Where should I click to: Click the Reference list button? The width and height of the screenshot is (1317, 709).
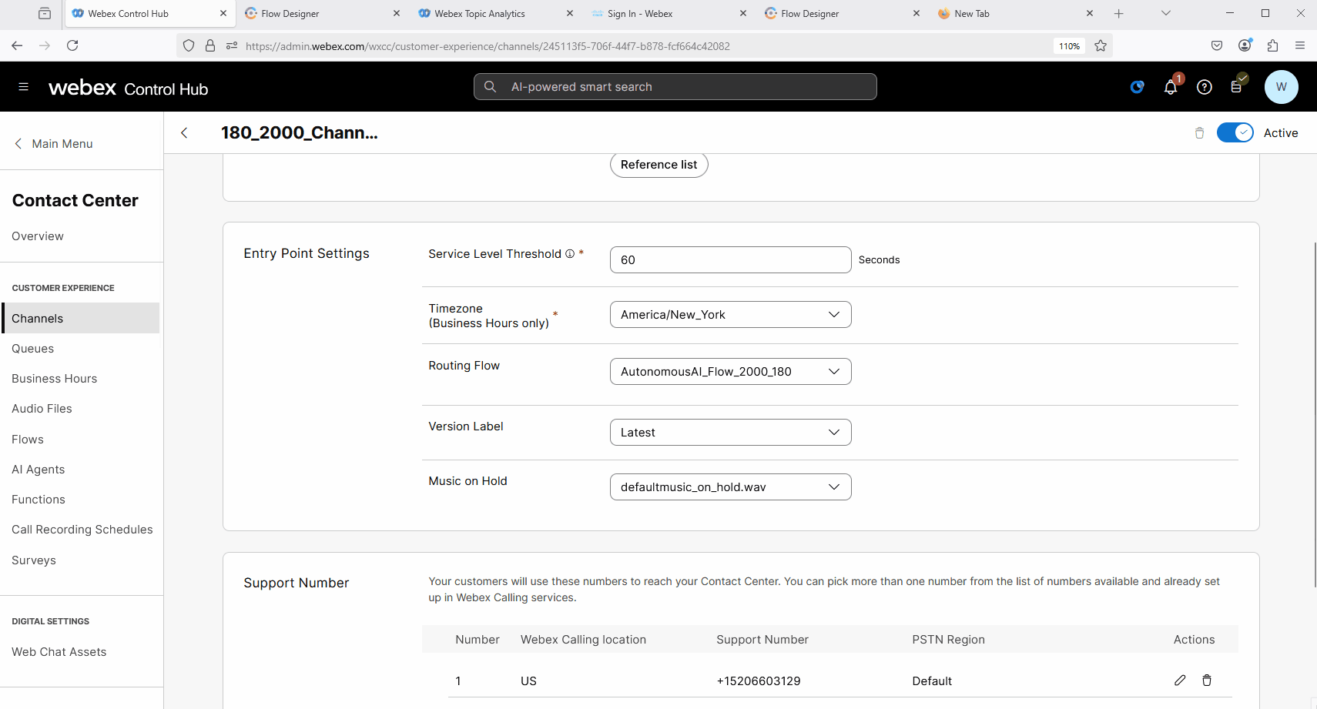658,165
